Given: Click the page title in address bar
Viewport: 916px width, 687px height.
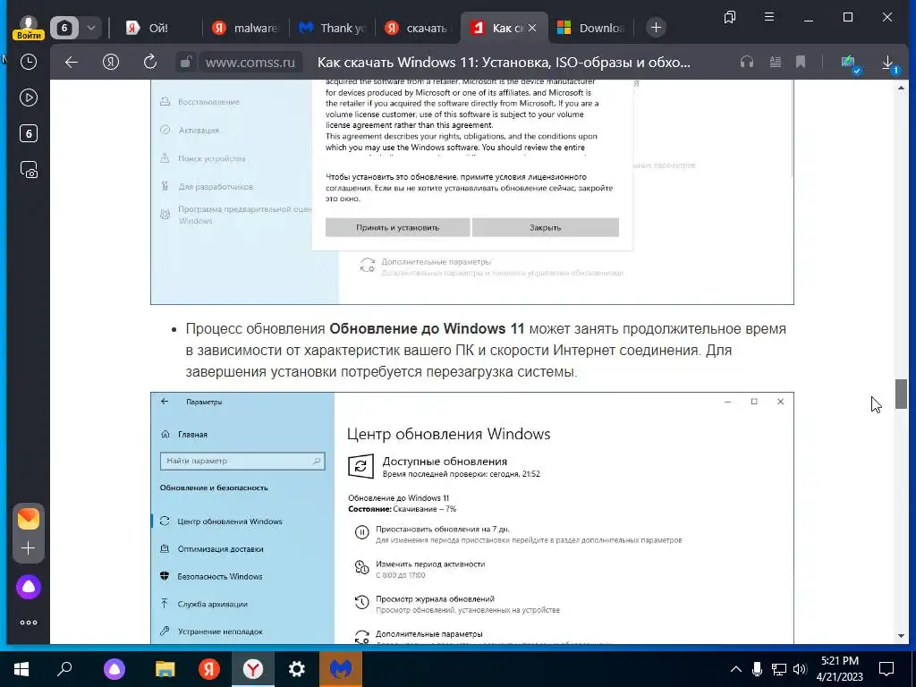Looking at the screenshot, I should point(504,62).
